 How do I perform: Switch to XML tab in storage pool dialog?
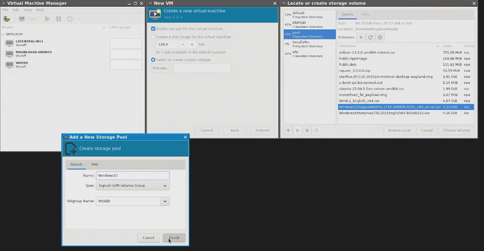point(95,165)
